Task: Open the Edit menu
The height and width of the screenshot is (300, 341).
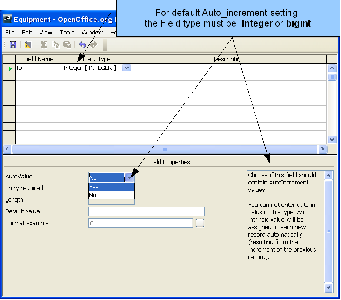Action: point(27,33)
